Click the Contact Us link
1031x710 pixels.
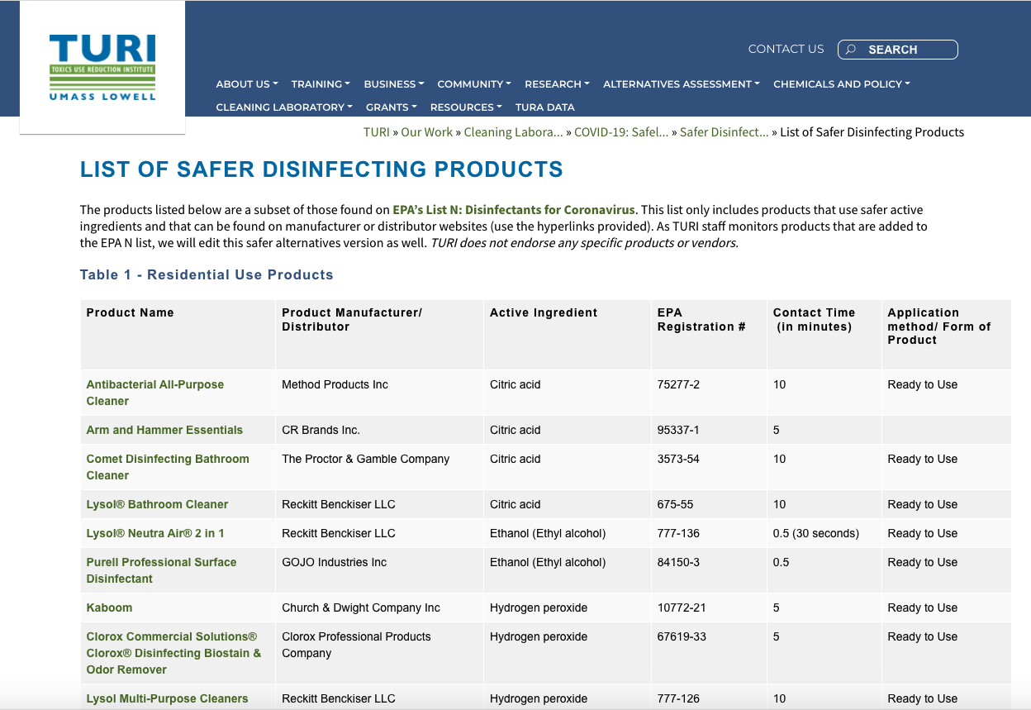pos(786,49)
